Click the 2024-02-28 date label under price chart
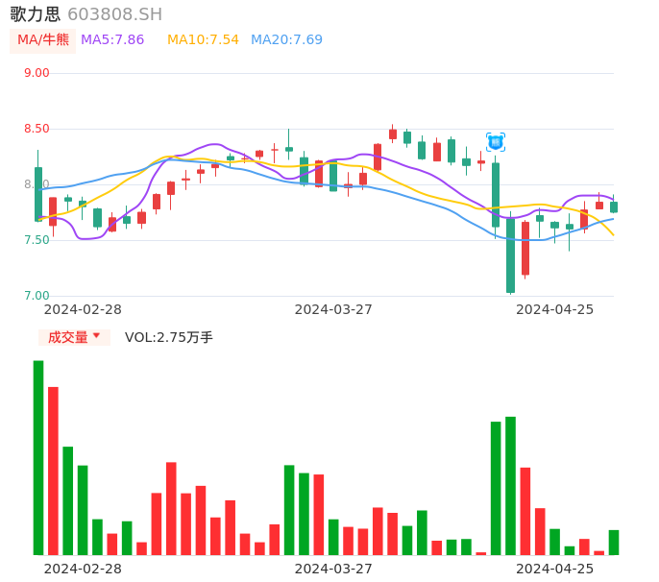This screenshot has width=659, height=582. (x=83, y=309)
